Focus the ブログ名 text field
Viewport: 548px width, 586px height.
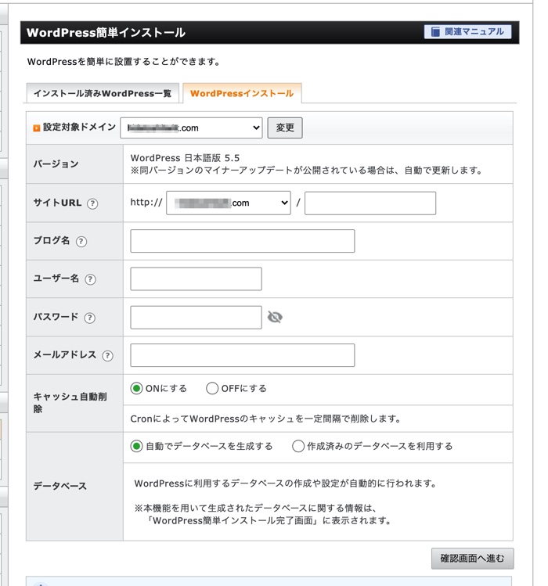click(243, 241)
